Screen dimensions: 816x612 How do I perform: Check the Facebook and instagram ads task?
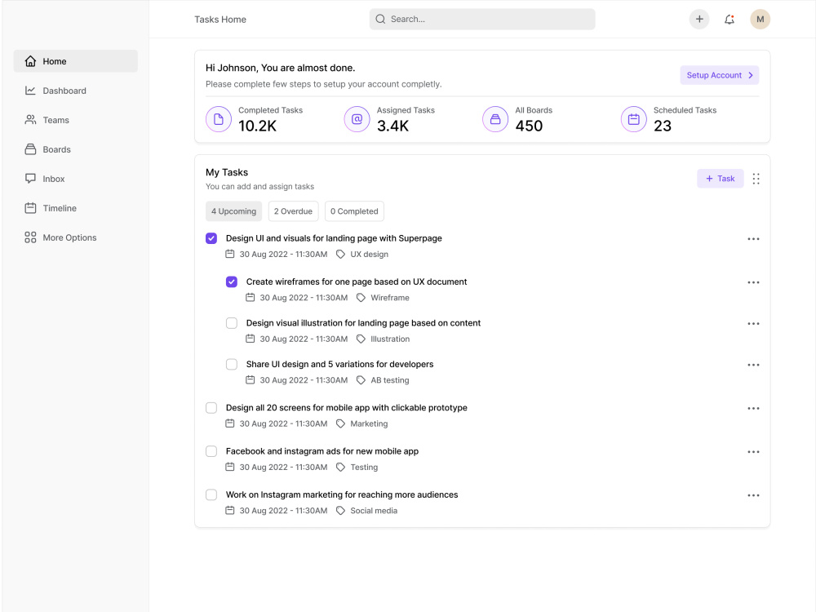[x=211, y=451]
